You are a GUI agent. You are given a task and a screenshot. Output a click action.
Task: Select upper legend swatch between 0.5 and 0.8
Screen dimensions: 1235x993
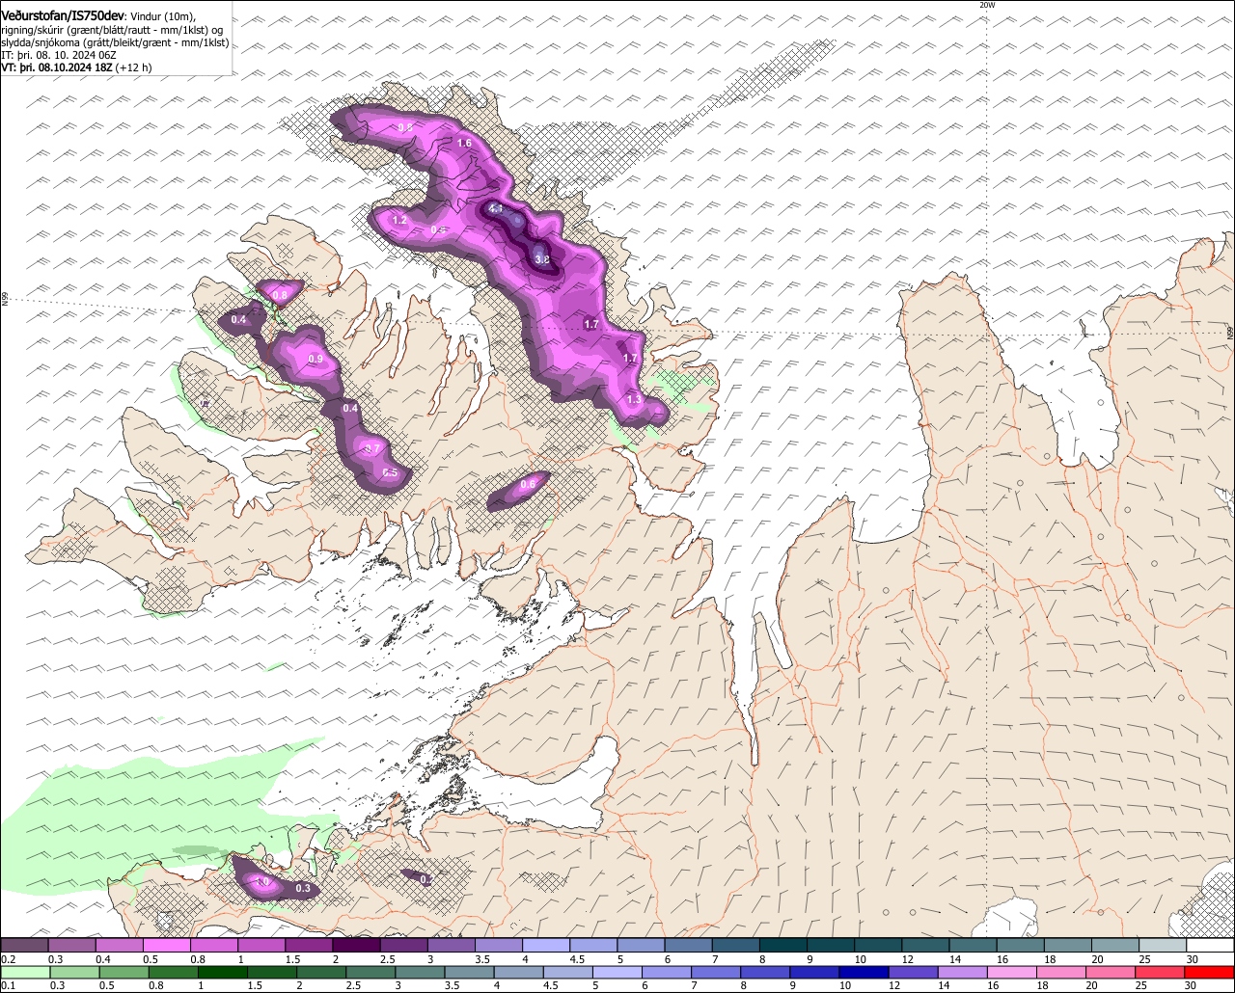(166, 945)
